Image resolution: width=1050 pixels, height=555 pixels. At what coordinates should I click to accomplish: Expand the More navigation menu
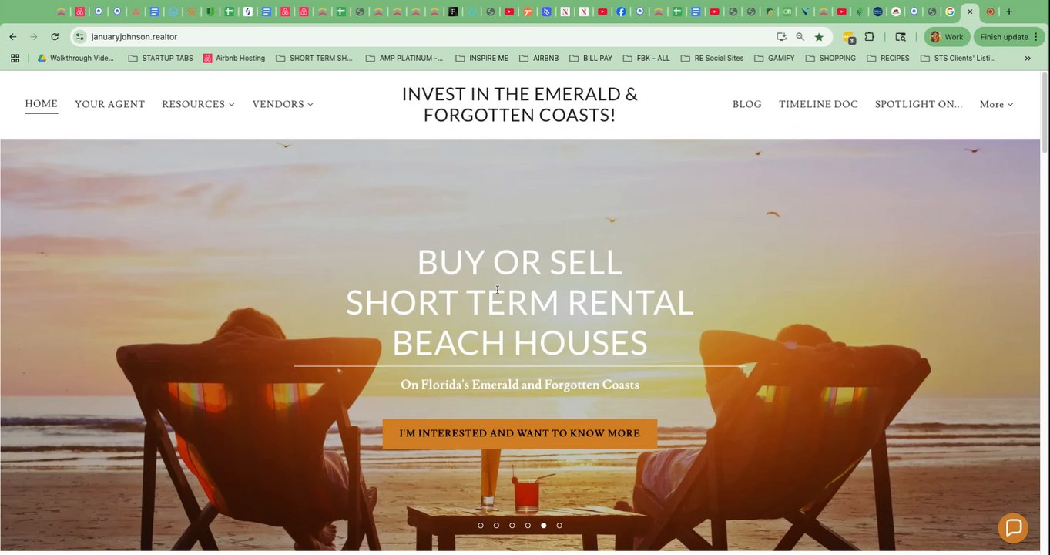[996, 104]
